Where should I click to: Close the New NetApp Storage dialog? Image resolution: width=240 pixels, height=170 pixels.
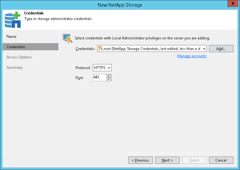(232, 3)
